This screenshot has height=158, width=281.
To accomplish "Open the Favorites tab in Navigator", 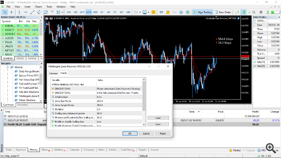I will [x=22, y=105].
